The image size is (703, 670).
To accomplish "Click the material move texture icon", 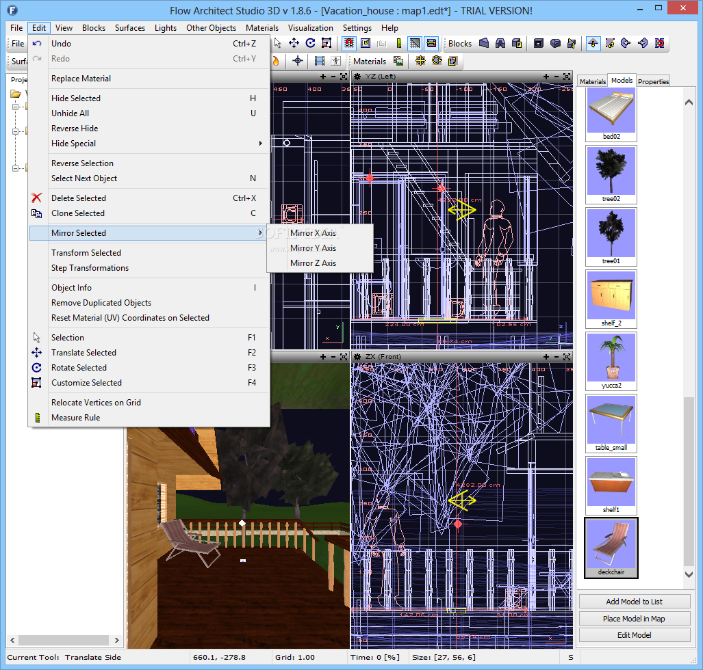I will [x=420, y=61].
